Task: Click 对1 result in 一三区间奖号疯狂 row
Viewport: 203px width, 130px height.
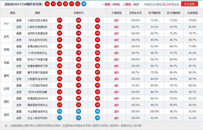Action: pos(116,85)
